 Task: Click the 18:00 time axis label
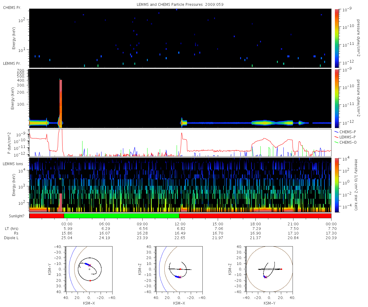(x=255, y=224)
